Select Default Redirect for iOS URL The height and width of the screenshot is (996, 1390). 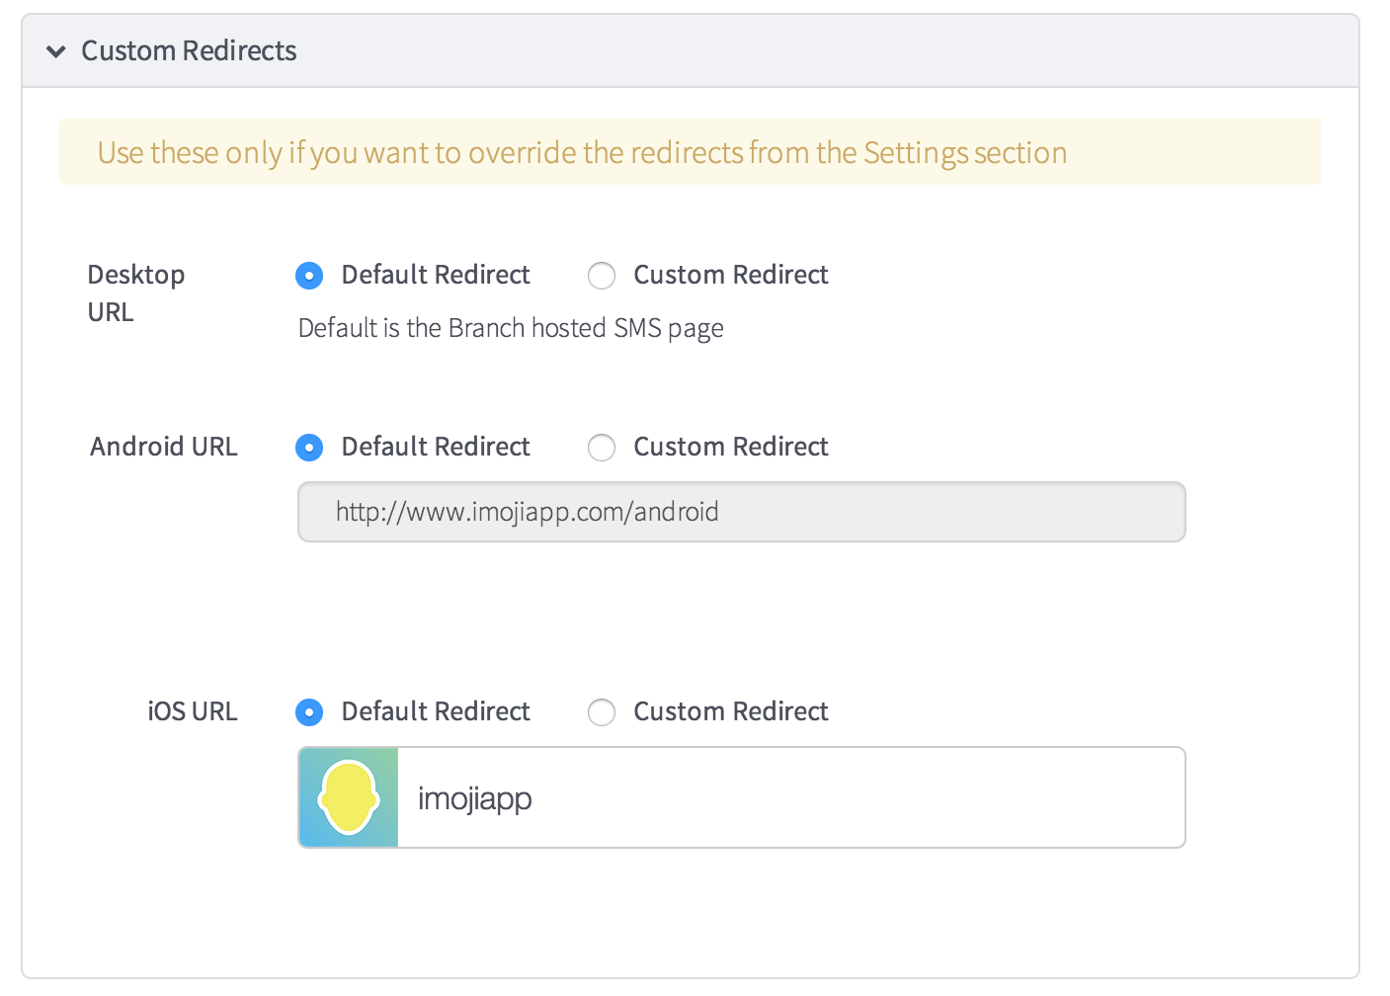coord(309,712)
